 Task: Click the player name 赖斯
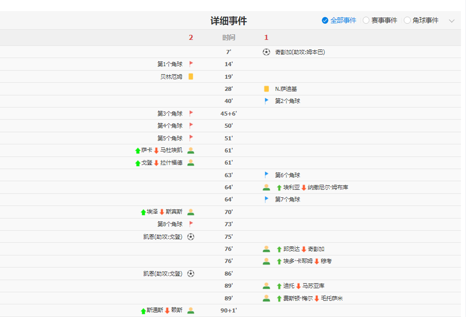[177, 310]
